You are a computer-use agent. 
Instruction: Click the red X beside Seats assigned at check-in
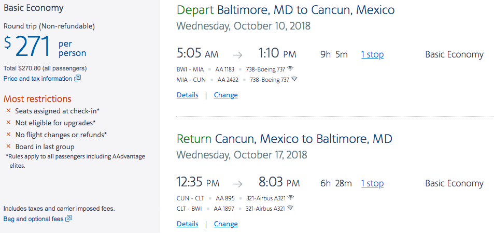click(8, 111)
